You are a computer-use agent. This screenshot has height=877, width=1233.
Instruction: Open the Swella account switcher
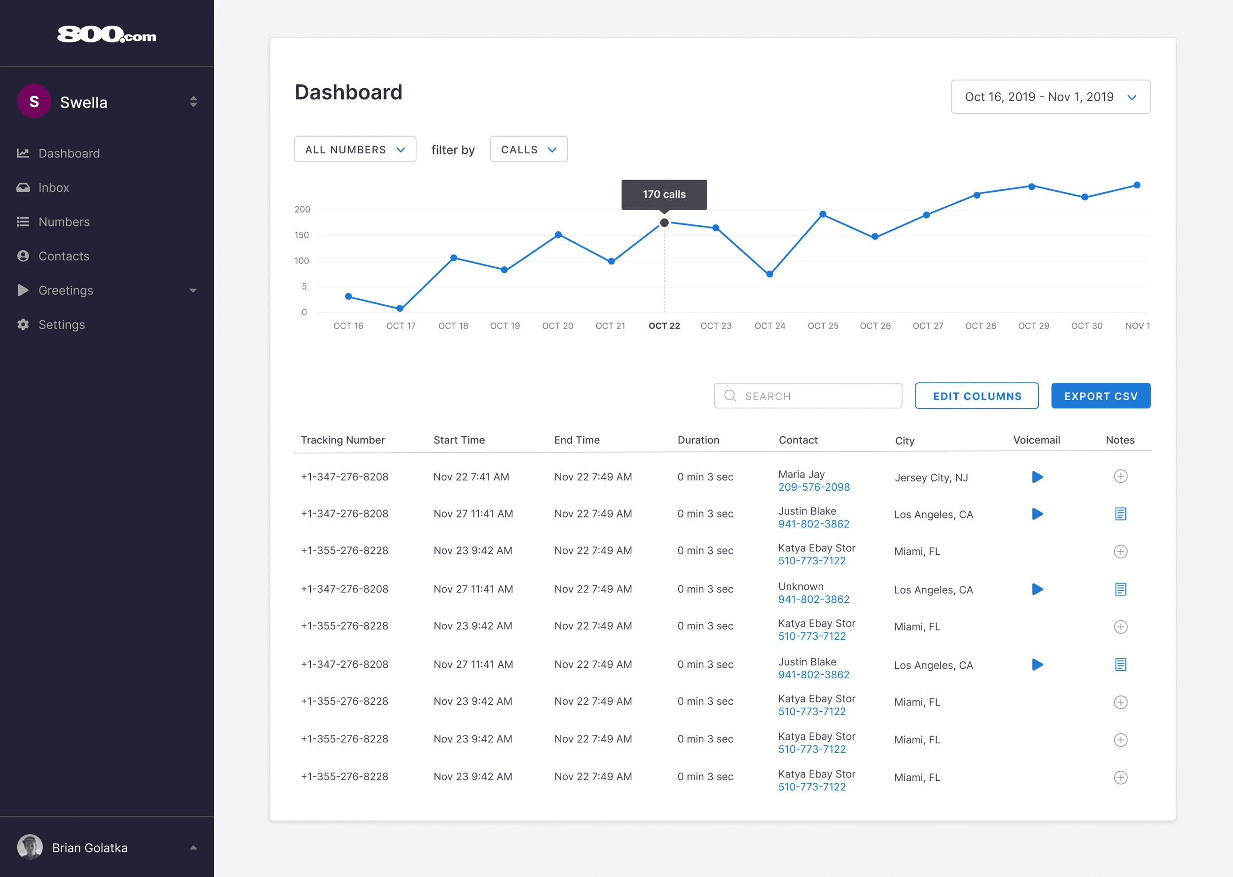coord(193,102)
